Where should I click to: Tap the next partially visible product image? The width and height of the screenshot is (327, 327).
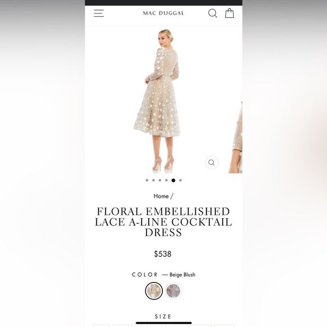click(236, 136)
